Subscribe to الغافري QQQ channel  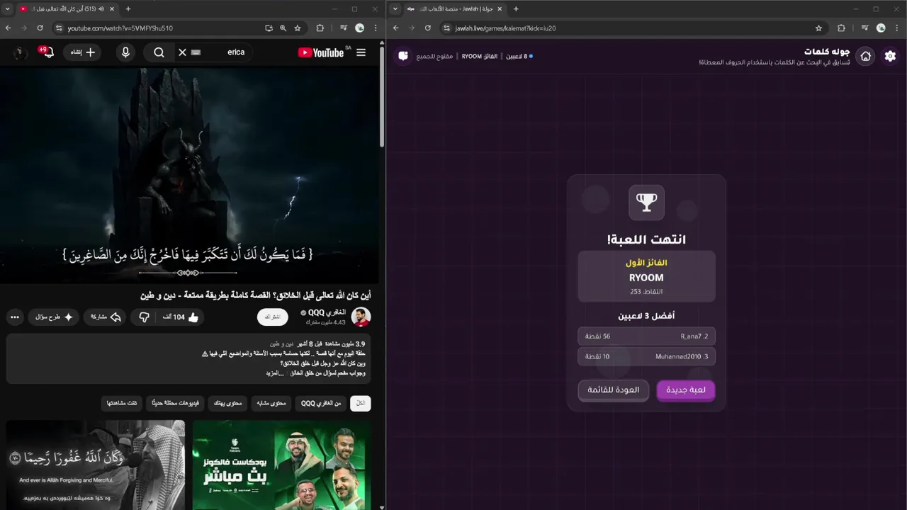coord(272,317)
